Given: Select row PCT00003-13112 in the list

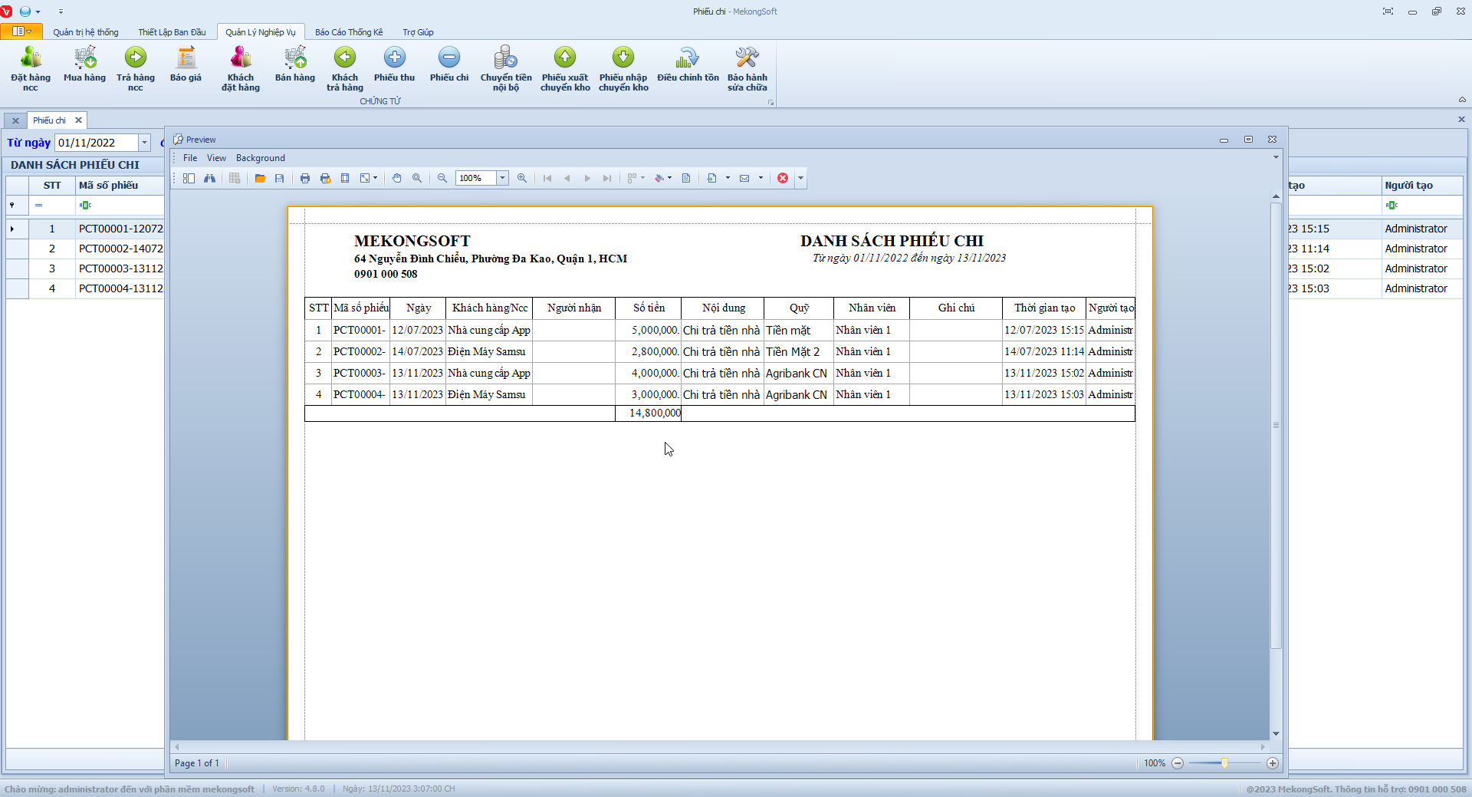Looking at the screenshot, I should click(120, 268).
